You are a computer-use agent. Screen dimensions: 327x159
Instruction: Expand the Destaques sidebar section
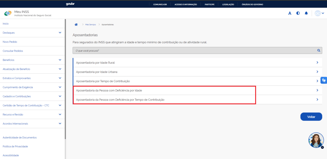pyautogui.click(x=60, y=33)
